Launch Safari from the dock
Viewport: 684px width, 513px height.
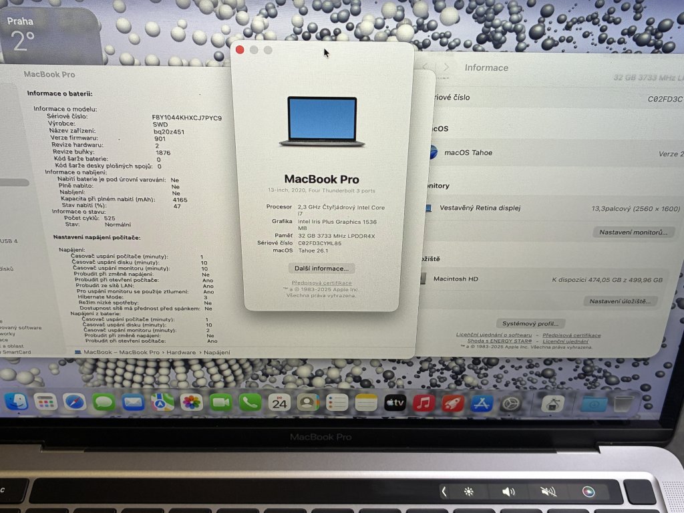[75, 402]
